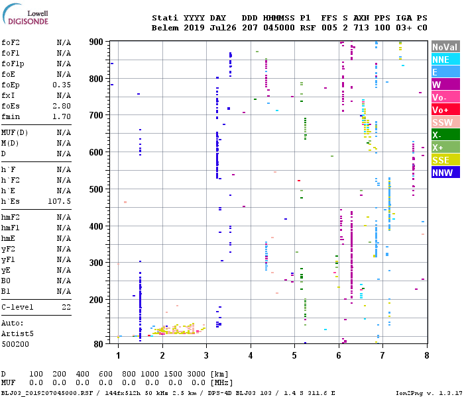The image size is (464, 397).
Task: Select the E blue legend swatch
Action: click(x=445, y=72)
